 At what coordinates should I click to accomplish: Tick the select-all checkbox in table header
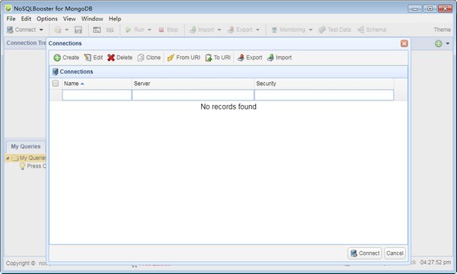pyautogui.click(x=56, y=83)
